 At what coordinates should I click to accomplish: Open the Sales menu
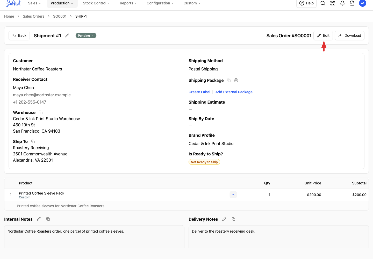pyautogui.click(x=34, y=3)
